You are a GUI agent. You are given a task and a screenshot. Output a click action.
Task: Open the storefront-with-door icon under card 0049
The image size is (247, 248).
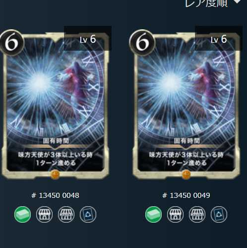(x=175, y=214)
